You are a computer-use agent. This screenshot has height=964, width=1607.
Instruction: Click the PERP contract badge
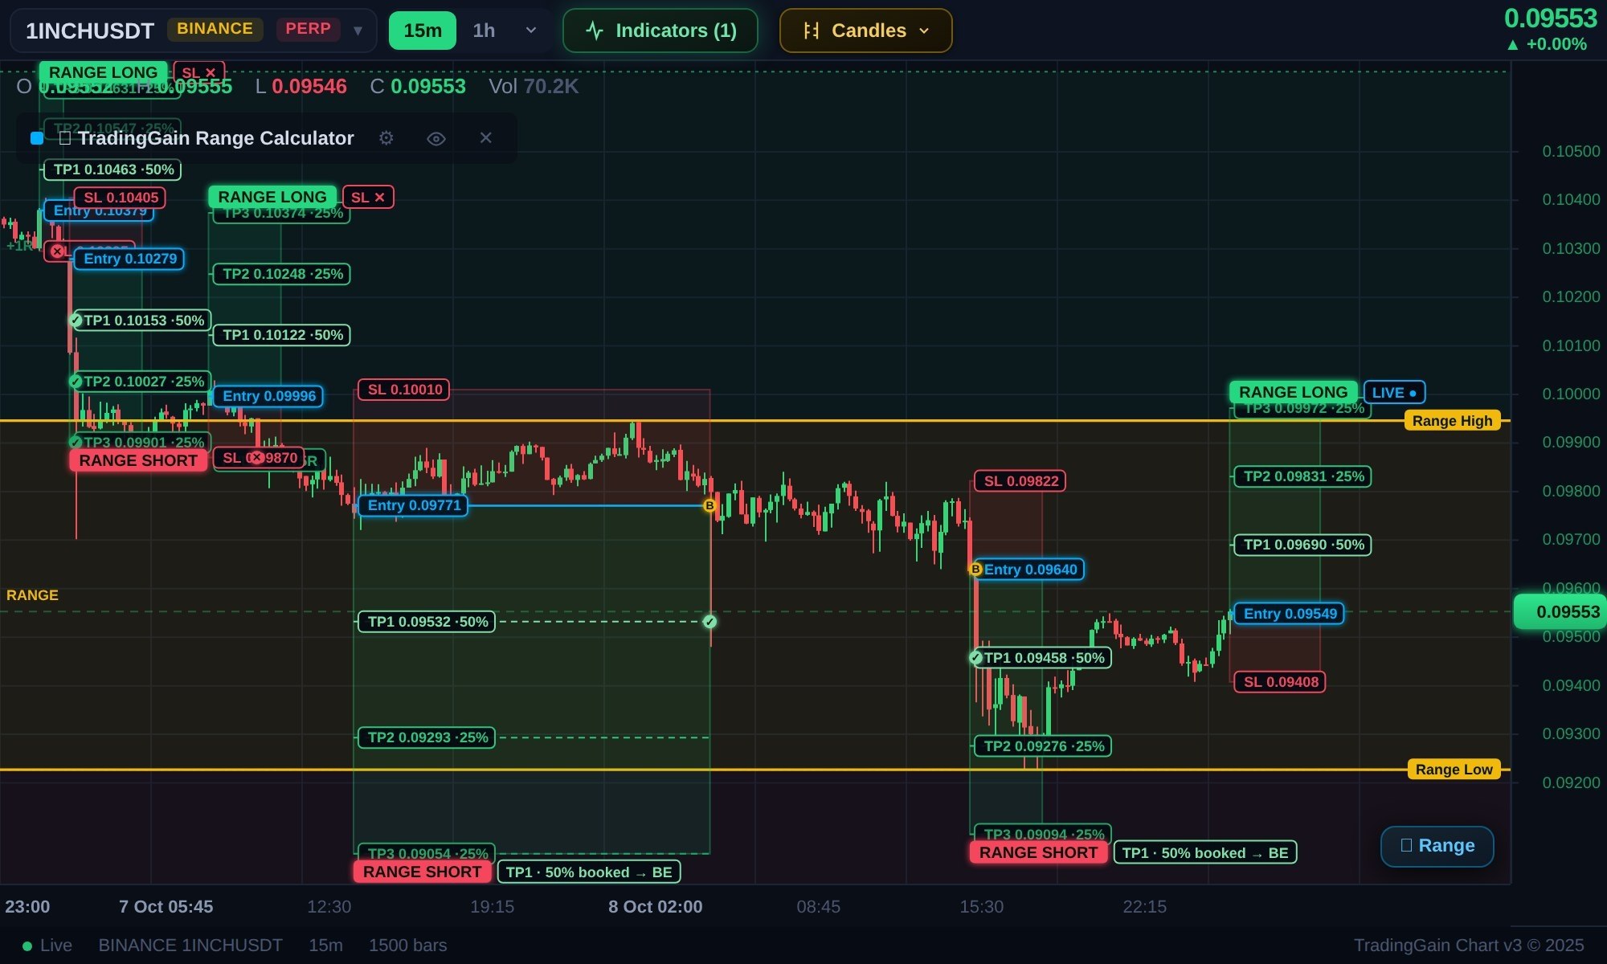[x=308, y=29]
